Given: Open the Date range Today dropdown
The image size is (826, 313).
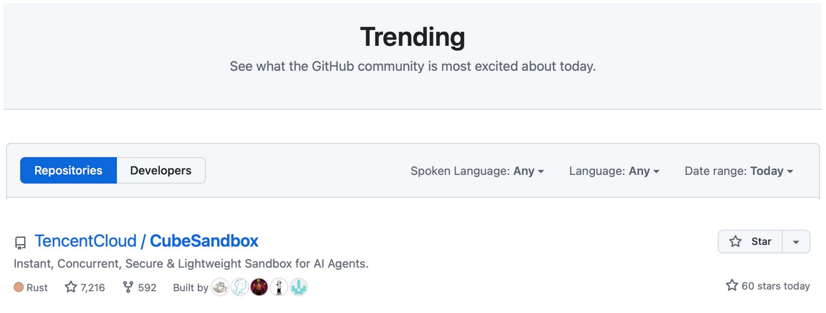Looking at the screenshot, I should coord(739,171).
